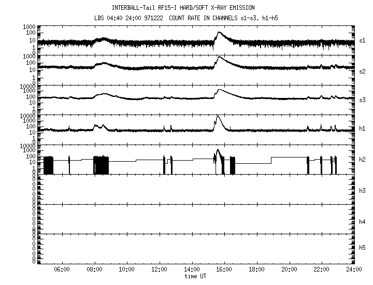Click the 06:00 time axis tick label
Viewport: 373px width, 285px height.
[x=62, y=270]
